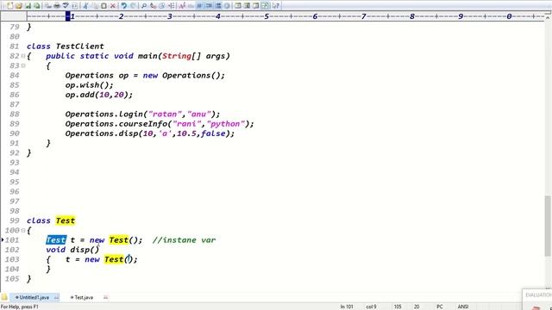552x310 pixels.
Task: Collapse fold marker at line 83
Action: [x=23, y=65]
